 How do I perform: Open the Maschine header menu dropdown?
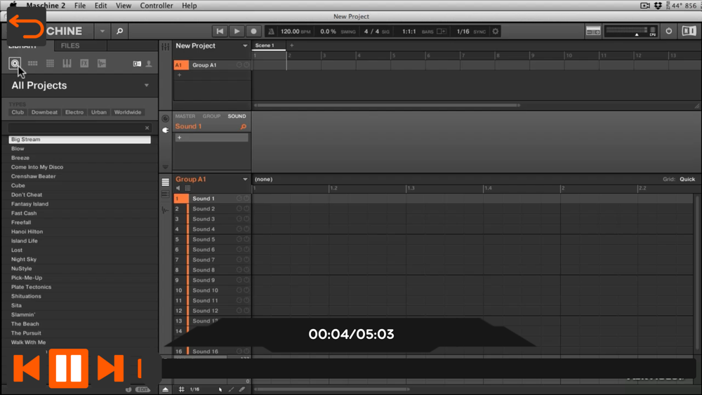pyautogui.click(x=102, y=32)
